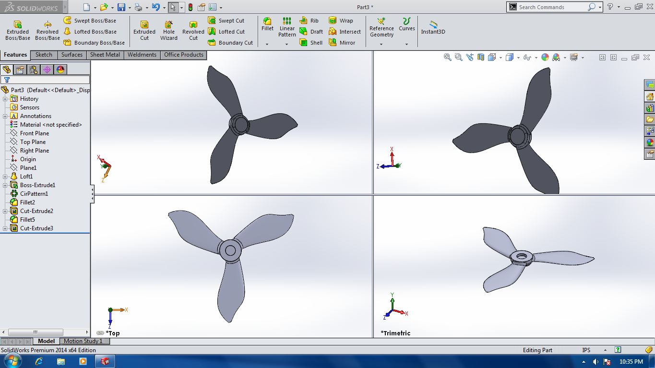Open the Appearances task pane icon
This screenshot has width=655, height=368.
650,142
